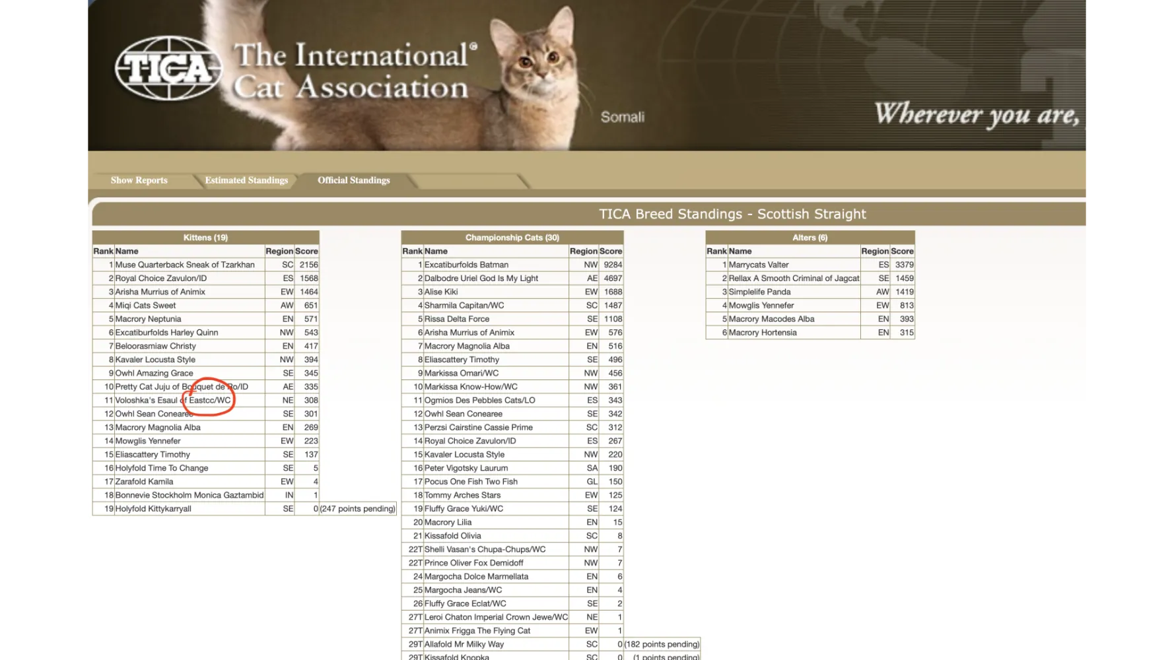Click the TICA Breed Standings - Scottish Straight title

click(732, 214)
